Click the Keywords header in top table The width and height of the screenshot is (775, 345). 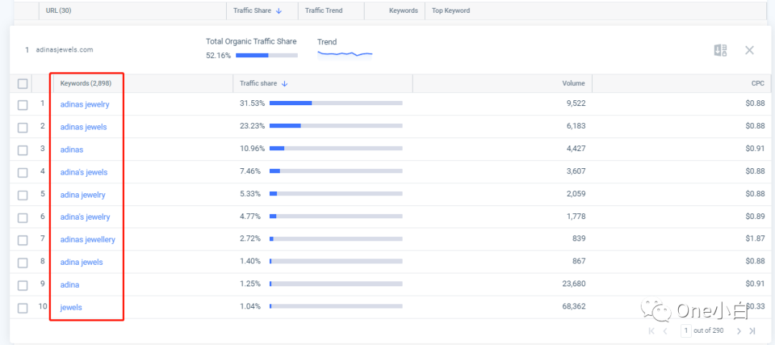click(403, 11)
